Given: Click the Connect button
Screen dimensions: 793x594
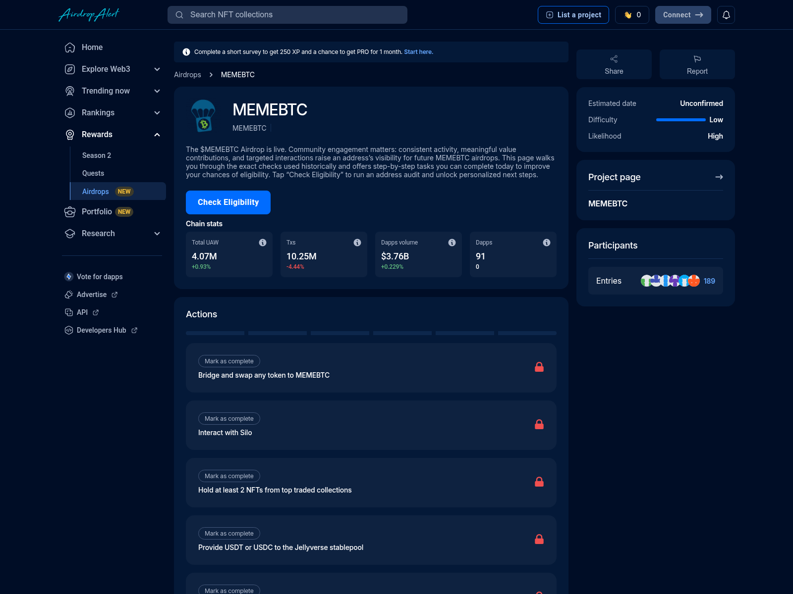Looking at the screenshot, I should pyautogui.click(x=683, y=15).
